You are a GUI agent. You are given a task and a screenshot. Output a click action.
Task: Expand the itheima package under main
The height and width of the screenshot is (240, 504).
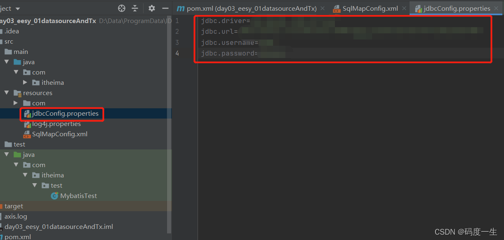[25, 82]
